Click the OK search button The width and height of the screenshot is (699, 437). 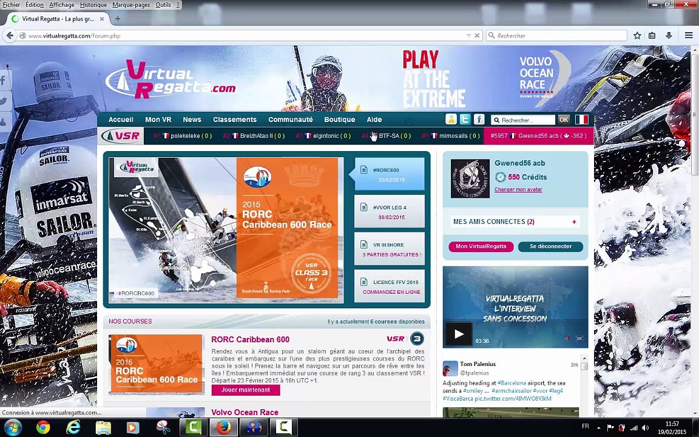pyautogui.click(x=564, y=120)
